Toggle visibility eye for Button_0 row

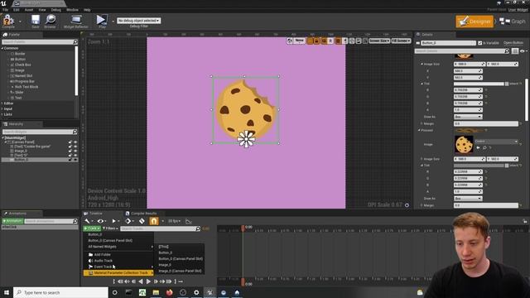point(75,160)
